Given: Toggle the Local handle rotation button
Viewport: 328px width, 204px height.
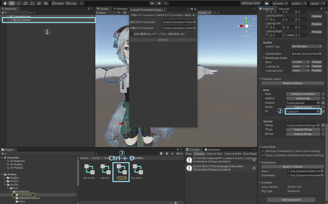Looking at the screenshot, I should 71,3.
